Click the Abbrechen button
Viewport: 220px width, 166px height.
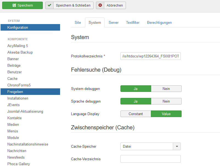111,5
